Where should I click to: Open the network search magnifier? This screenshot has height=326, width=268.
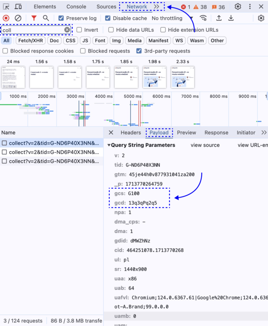[46, 18]
